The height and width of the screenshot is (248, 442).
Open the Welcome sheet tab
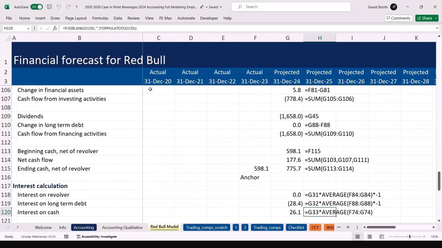pyautogui.click(x=43, y=227)
